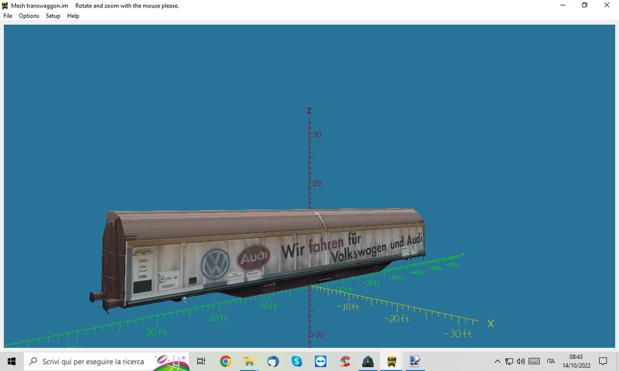Click the Mesh viewer title bar app icon

[x=5, y=6]
